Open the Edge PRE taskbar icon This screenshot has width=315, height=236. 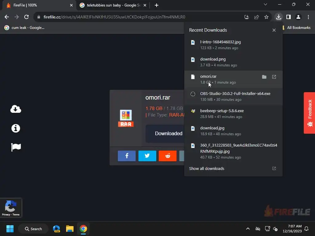(x=57, y=229)
